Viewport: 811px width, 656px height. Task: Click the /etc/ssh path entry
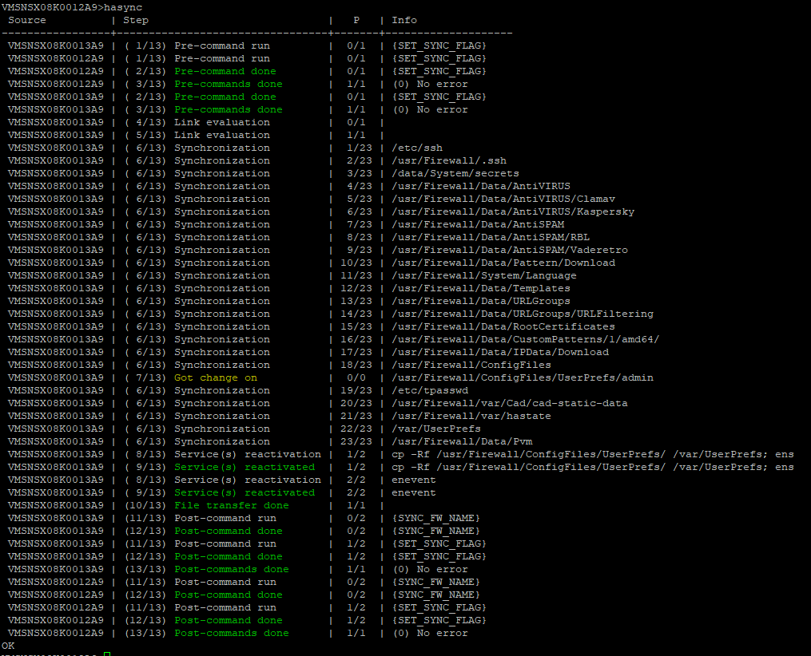pyautogui.click(x=417, y=148)
